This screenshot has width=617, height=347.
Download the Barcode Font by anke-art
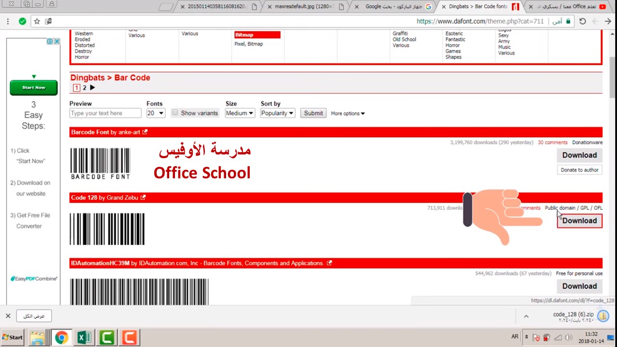(579, 155)
